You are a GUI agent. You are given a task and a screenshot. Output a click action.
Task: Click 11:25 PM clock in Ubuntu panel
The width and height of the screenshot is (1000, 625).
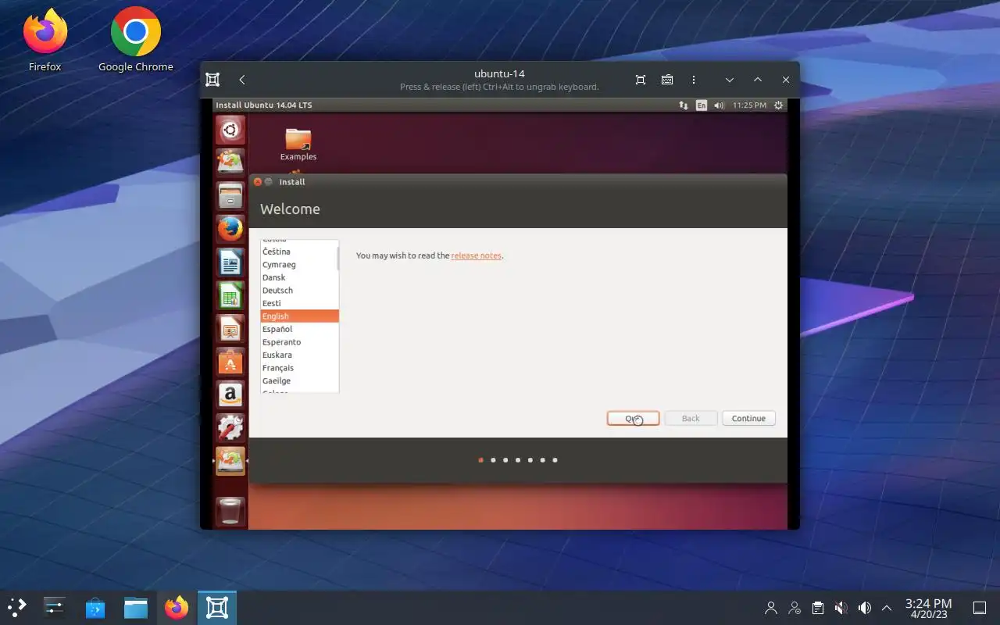749,105
